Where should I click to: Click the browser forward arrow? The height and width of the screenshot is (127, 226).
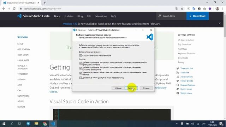(9, 8)
